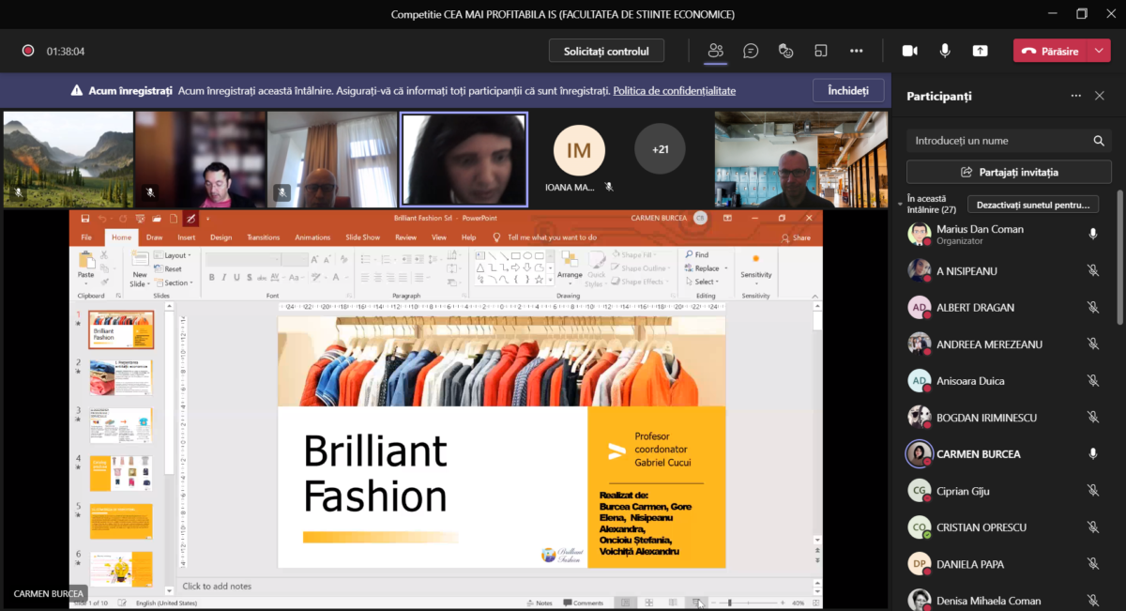The image size is (1126, 611).
Task: Select CARMEN BURCEA in the participants list
Action: [978, 454]
